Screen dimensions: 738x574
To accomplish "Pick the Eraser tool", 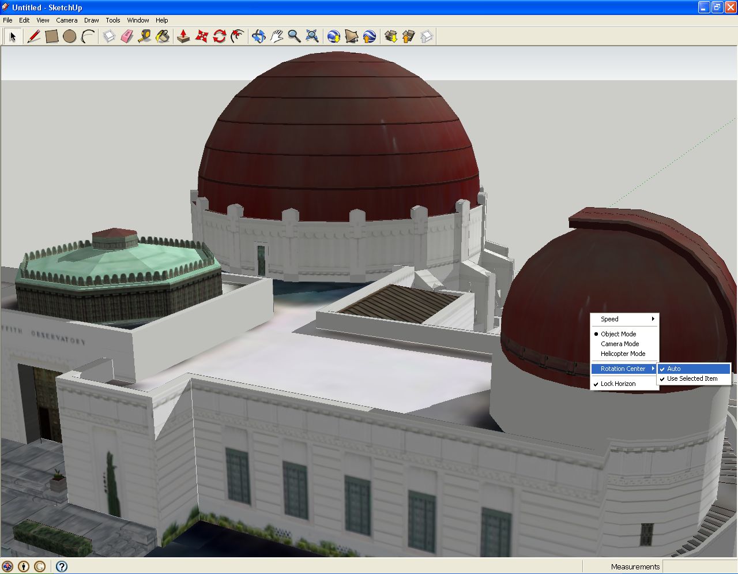I will pos(127,37).
